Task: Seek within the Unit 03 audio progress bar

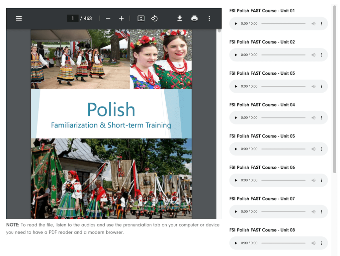Action: click(x=284, y=86)
